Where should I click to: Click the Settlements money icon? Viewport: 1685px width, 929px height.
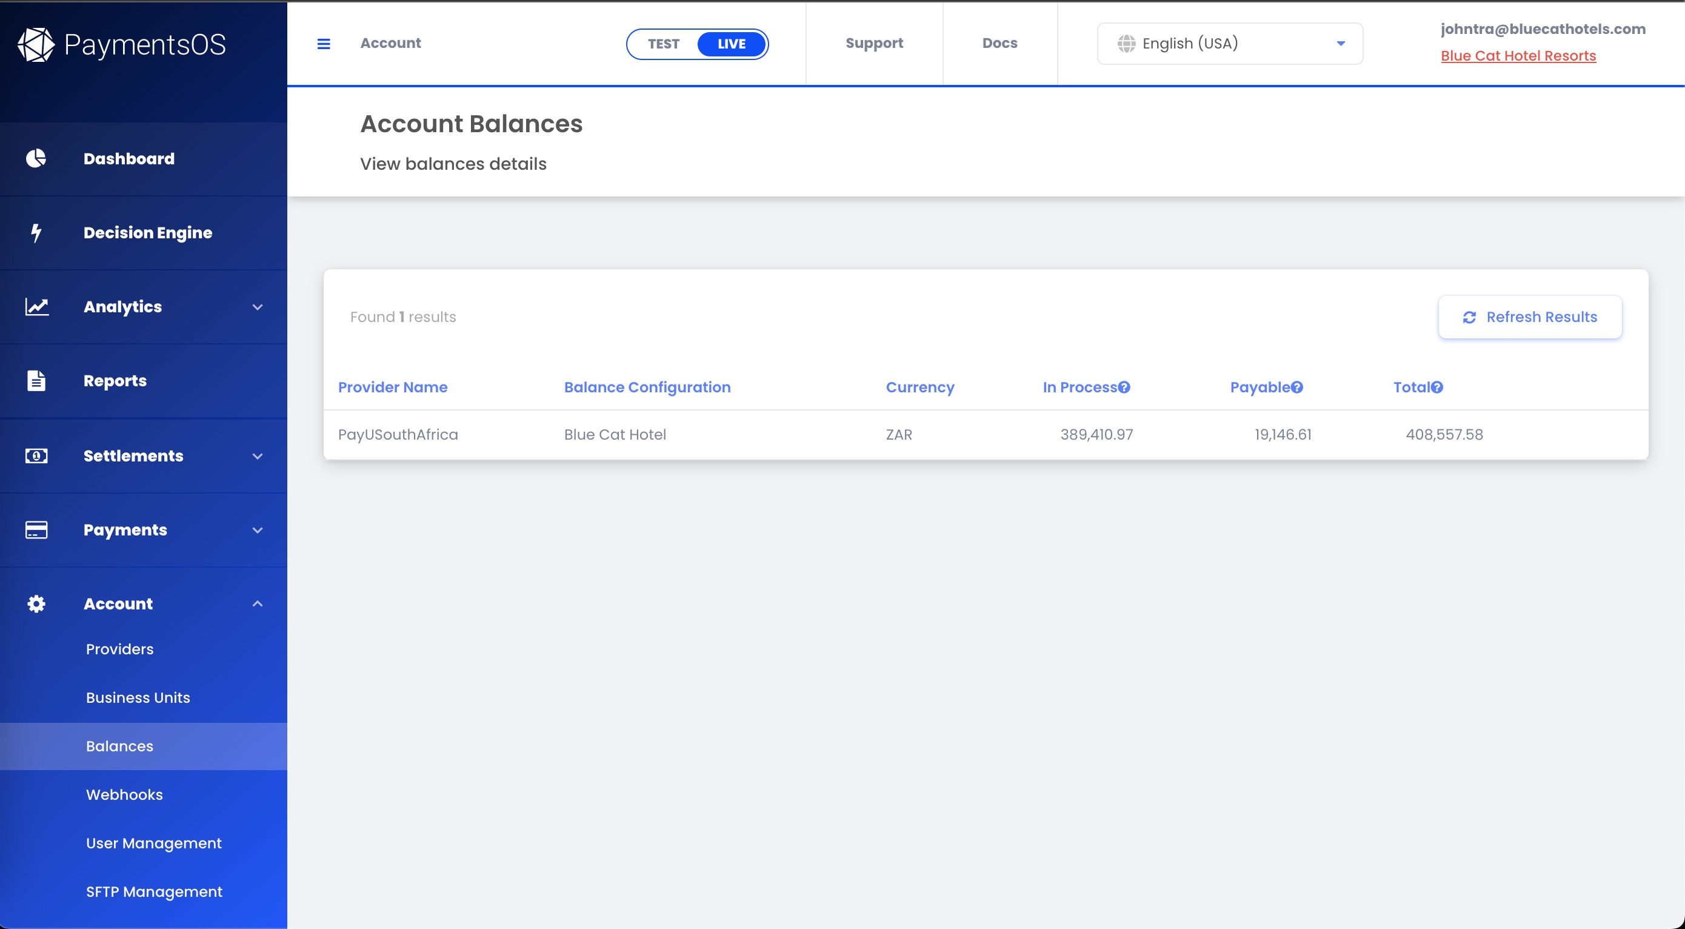tap(36, 456)
